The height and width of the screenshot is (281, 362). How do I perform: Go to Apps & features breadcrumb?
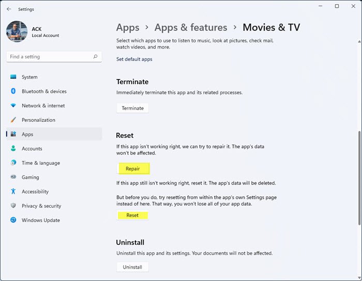pos(191,27)
